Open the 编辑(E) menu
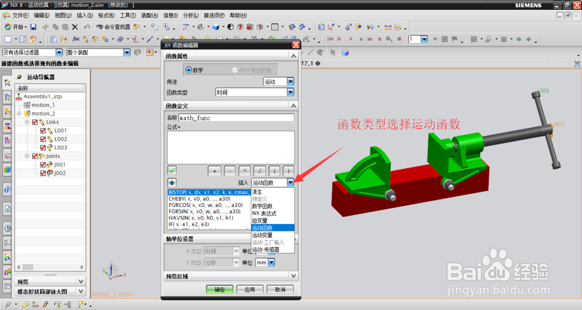The image size is (582, 310). click(x=41, y=15)
